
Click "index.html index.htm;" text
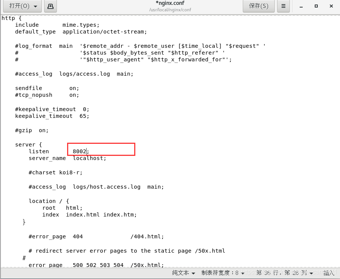[101, 215]
